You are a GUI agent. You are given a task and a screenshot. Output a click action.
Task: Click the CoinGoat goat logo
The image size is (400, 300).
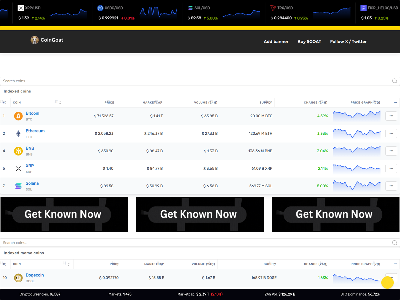[34, 40]
